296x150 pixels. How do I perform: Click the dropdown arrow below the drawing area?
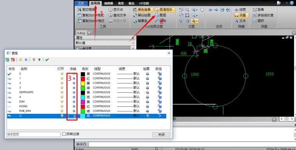(274, 120)
